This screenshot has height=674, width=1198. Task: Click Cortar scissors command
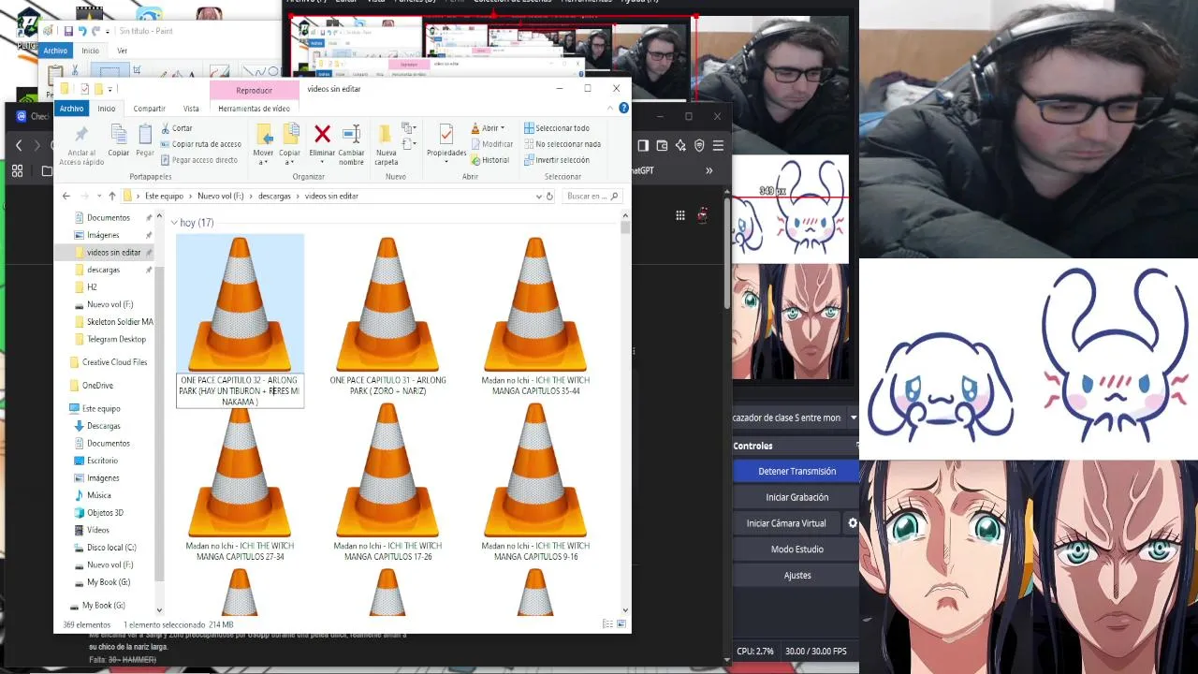(x=177, y=128)
